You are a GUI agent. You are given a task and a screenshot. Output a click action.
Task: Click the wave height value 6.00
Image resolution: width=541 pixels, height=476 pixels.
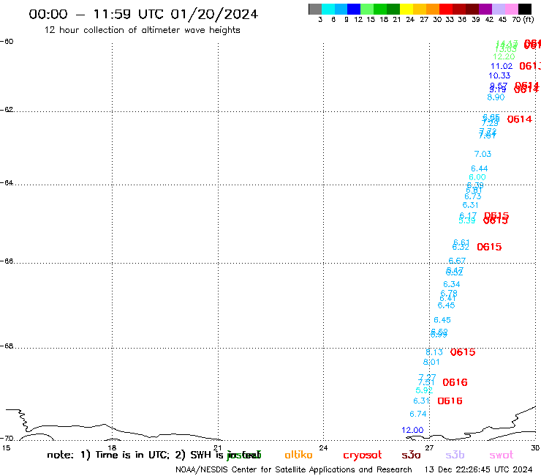[x=477, y=177]
